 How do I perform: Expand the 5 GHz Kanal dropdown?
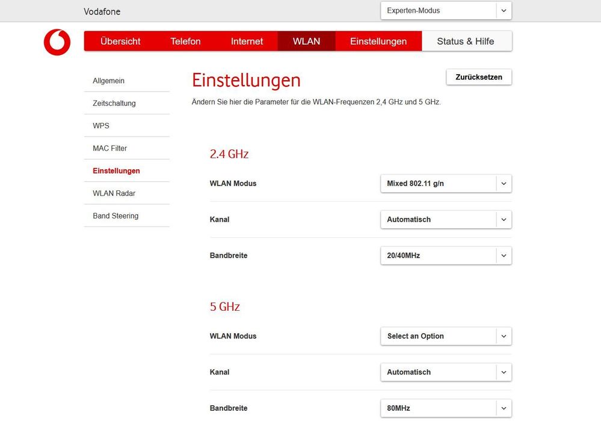[445, 372]
